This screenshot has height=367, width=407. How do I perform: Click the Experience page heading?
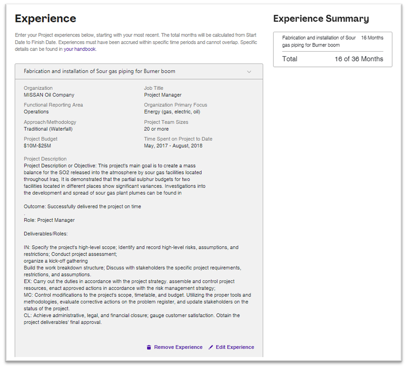pyautogui.click(x=45, y=18)
